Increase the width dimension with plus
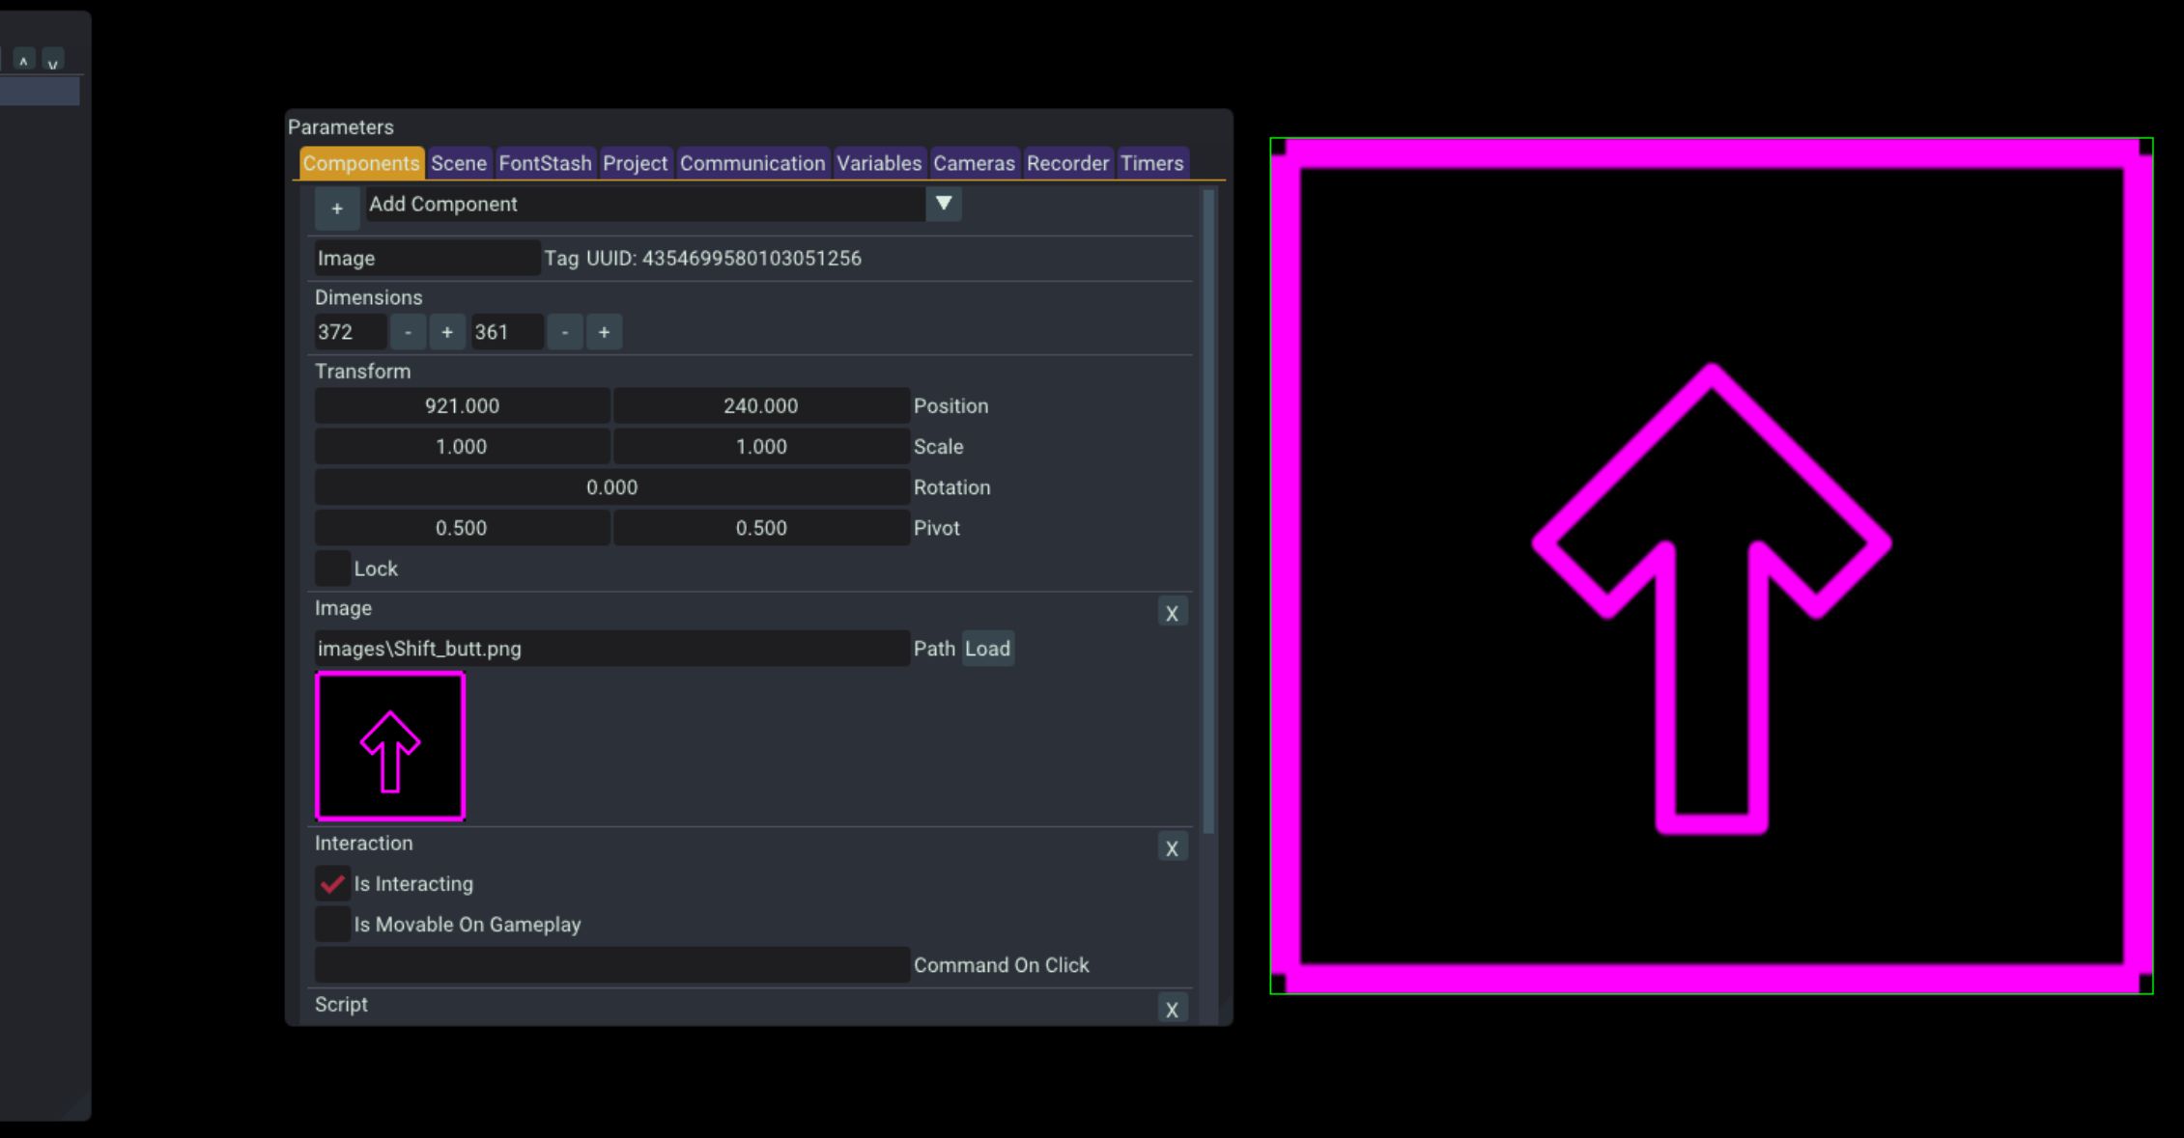2184x1138 pixels. (446, 332)
